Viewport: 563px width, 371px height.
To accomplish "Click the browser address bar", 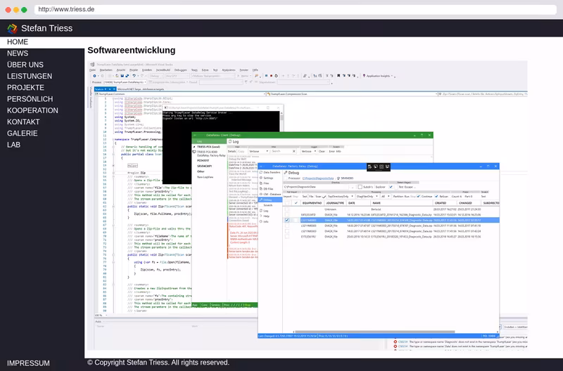I will click(295, 9).
